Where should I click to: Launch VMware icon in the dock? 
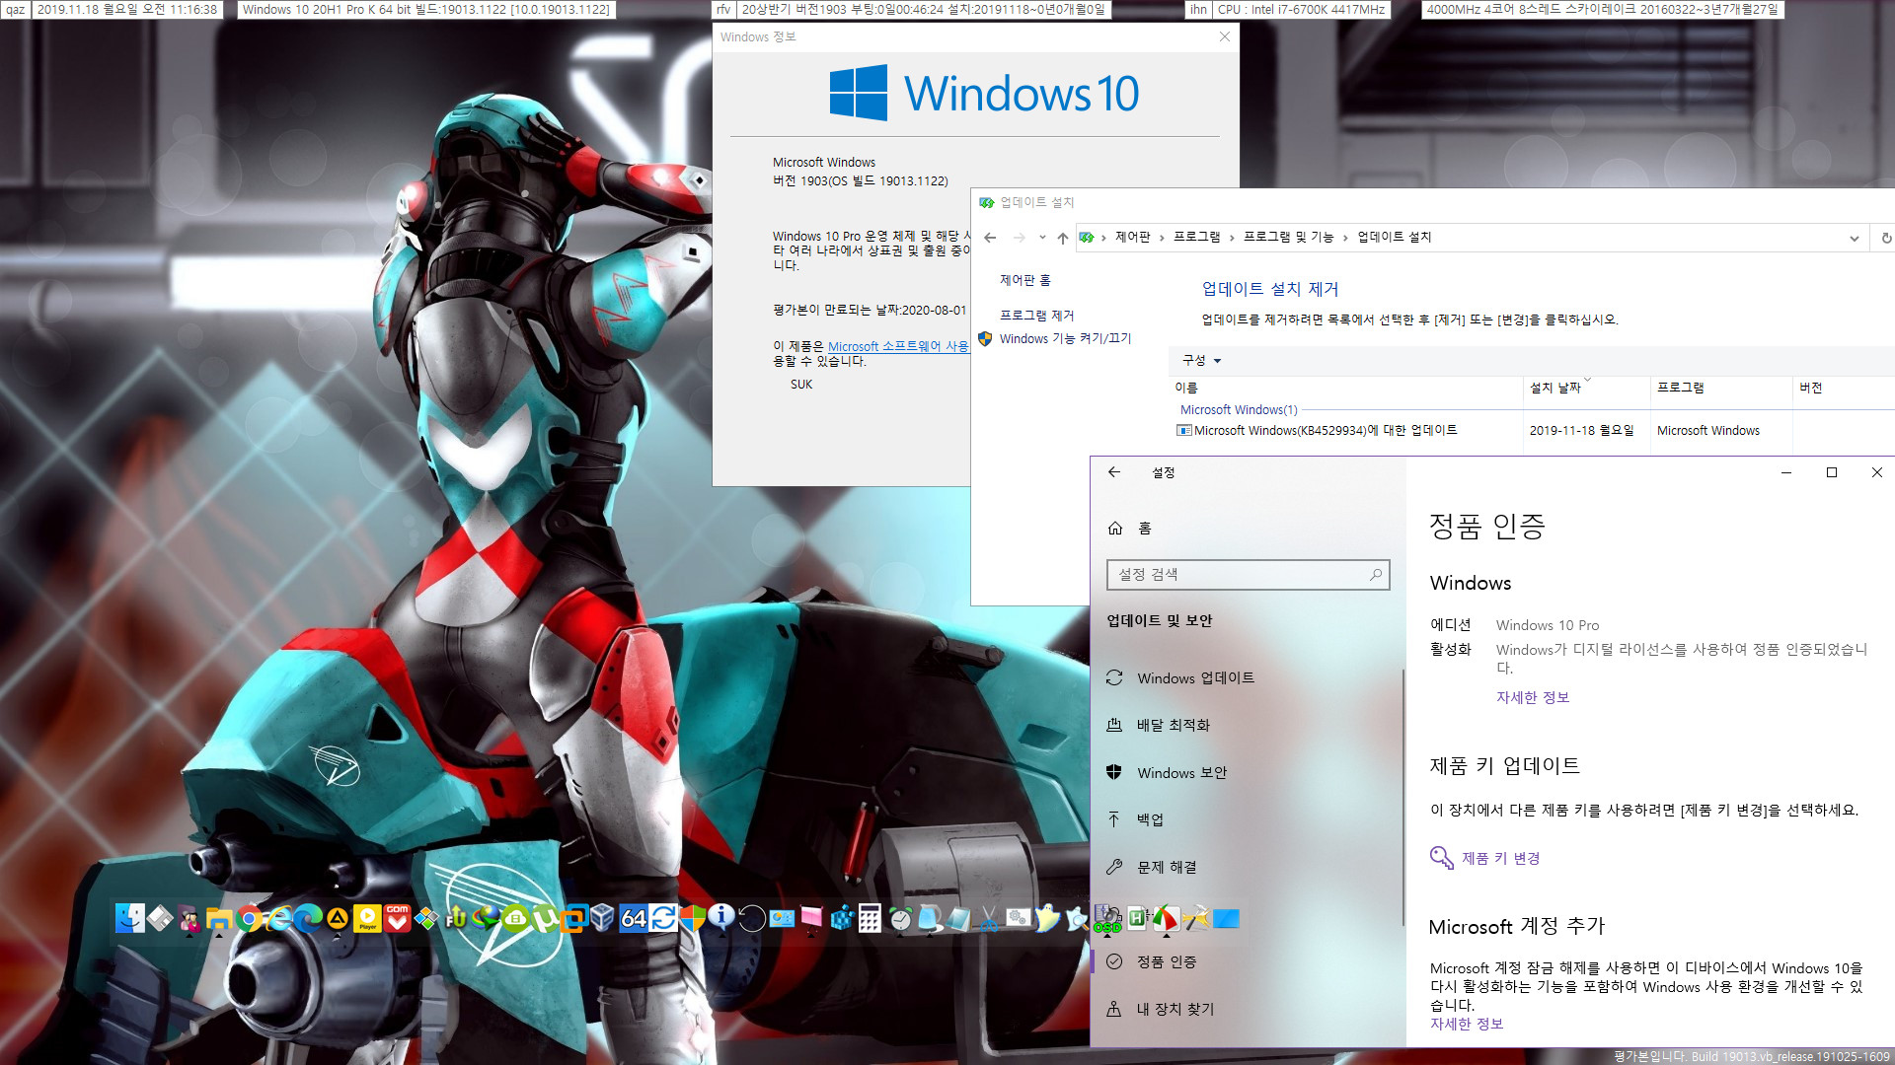pos(574,918)
